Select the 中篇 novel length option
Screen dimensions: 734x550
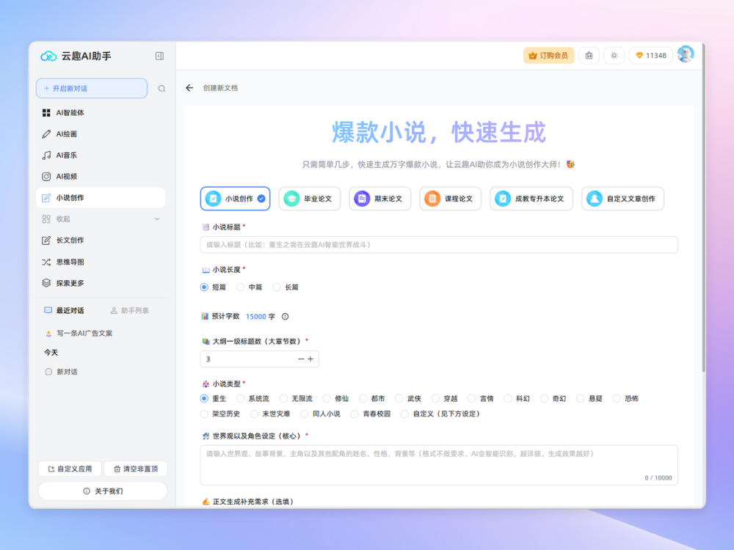[250, 287]
